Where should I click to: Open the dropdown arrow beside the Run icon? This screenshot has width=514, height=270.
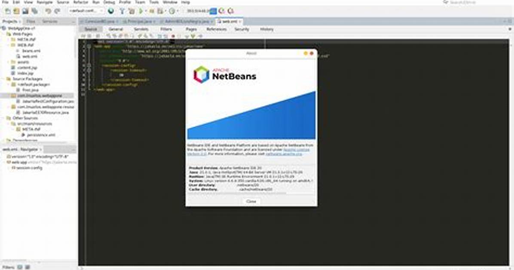146,11
